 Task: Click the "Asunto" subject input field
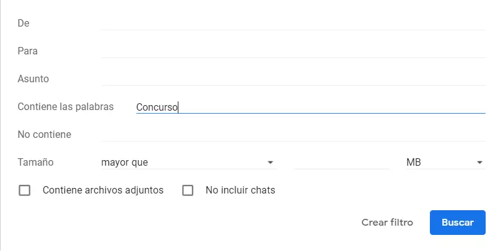coord(293,79)
